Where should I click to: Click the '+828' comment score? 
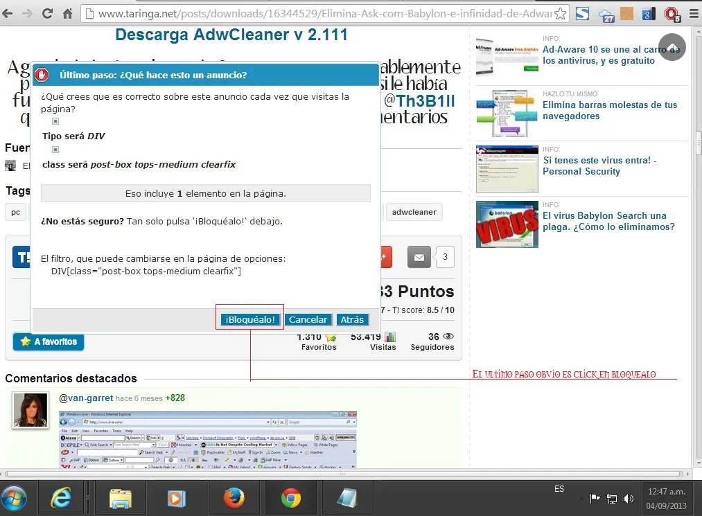click(x=175, y=398)
